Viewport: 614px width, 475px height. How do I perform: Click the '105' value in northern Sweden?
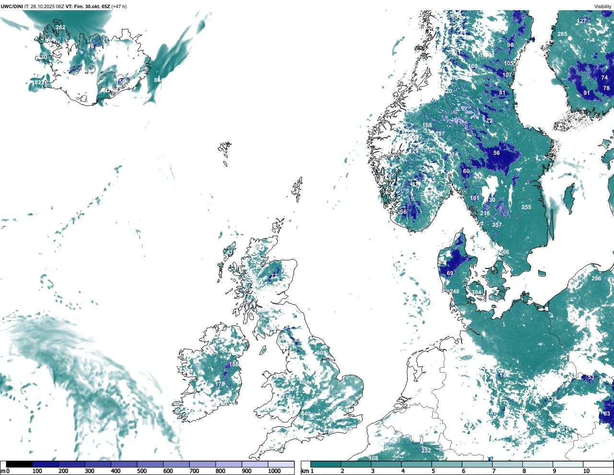click(508, 63)
